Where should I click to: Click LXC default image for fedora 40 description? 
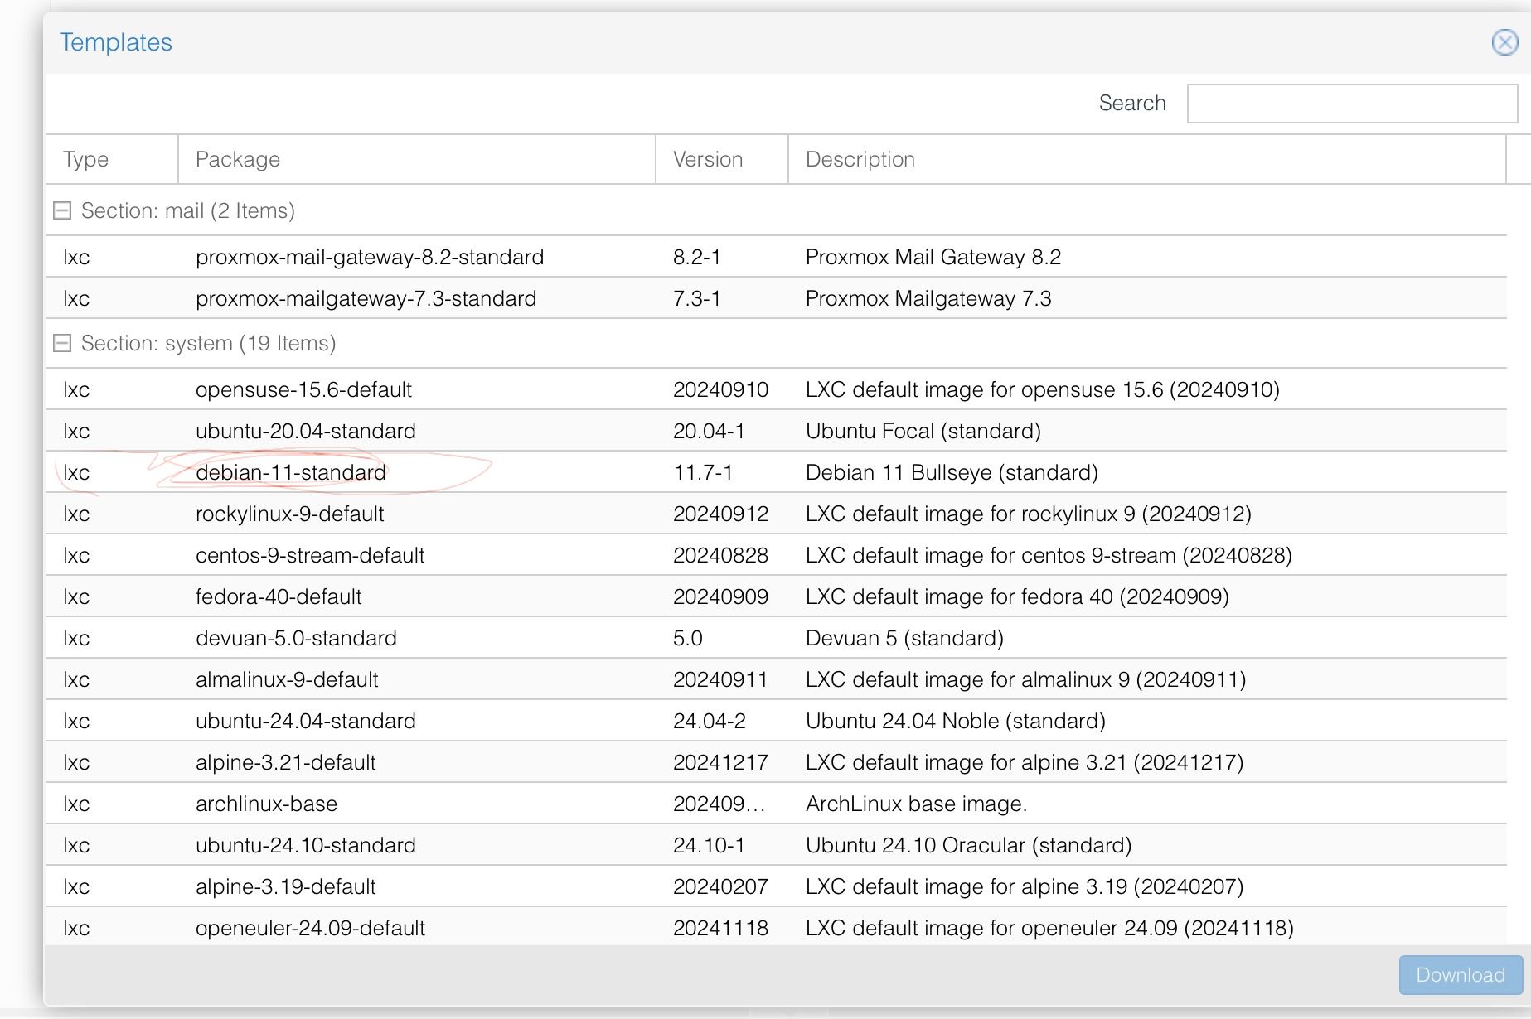point(1017,596)
